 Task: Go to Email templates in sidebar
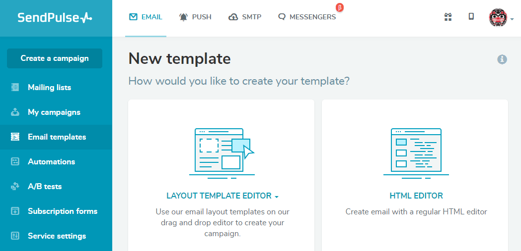[x=56, y=137]
